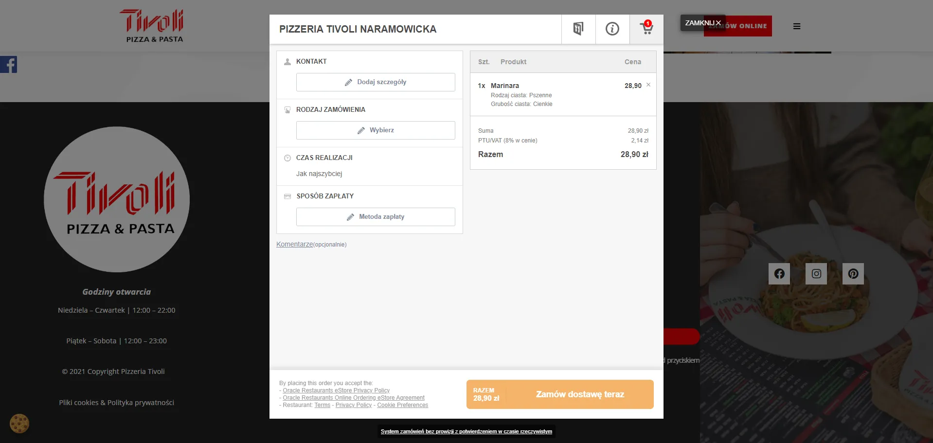Open Pliki cookies & Polityka prywatności
Viewport: 933px width, 443px height.
tap(116, 403)
